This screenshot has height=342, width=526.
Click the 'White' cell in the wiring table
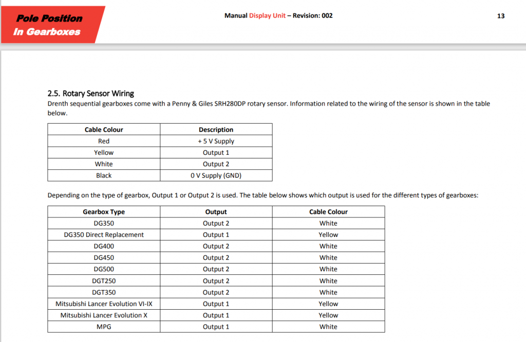click(104, 164)
